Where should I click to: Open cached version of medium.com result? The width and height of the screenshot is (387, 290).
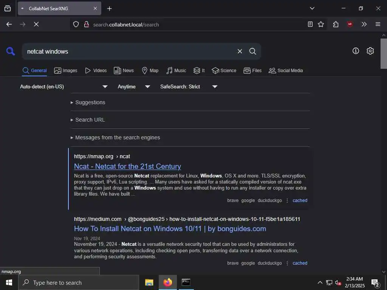click(x=300, y=263)
